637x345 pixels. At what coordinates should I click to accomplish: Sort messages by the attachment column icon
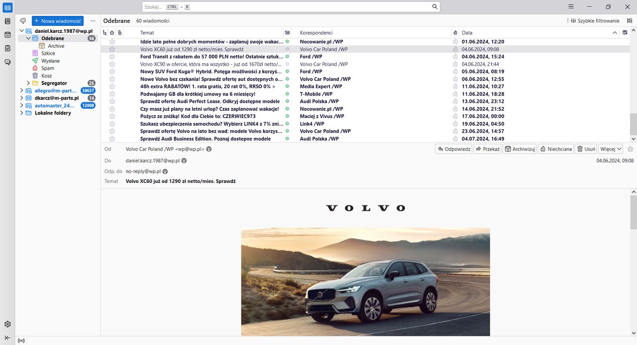(x=119, y=32)
